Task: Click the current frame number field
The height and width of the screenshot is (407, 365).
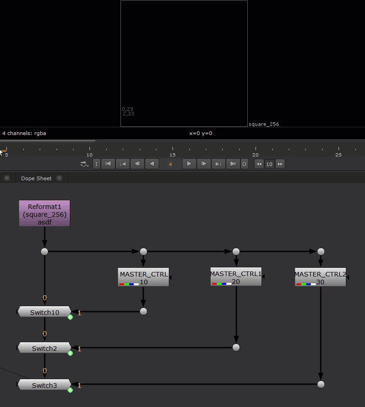Action: pyautogui.click(x=170, y=164)
